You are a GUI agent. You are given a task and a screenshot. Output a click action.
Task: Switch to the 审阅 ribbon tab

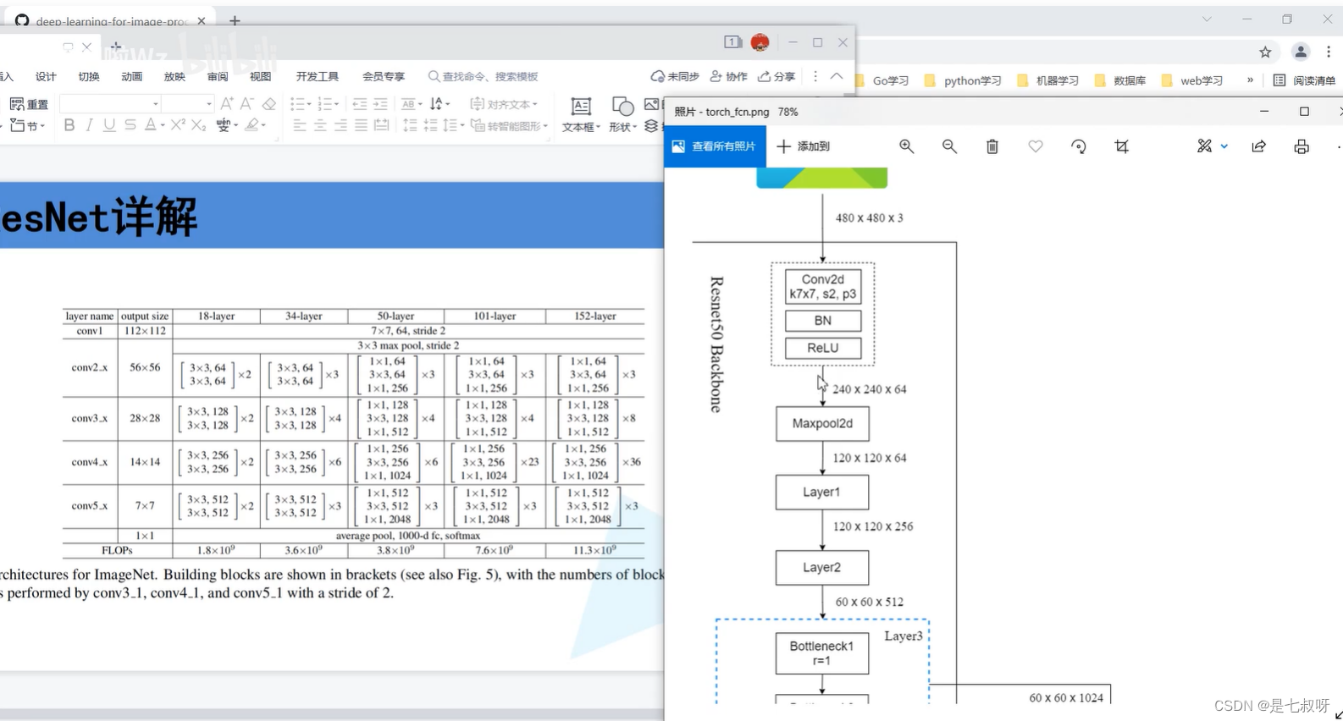tap(218, 76)
